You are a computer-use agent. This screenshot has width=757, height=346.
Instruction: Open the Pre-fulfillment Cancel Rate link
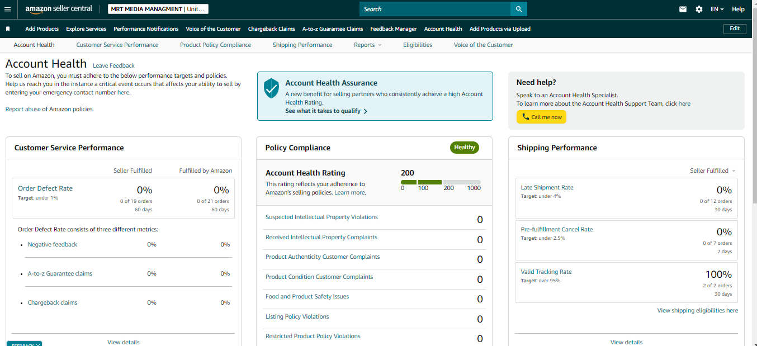point(557,229)
